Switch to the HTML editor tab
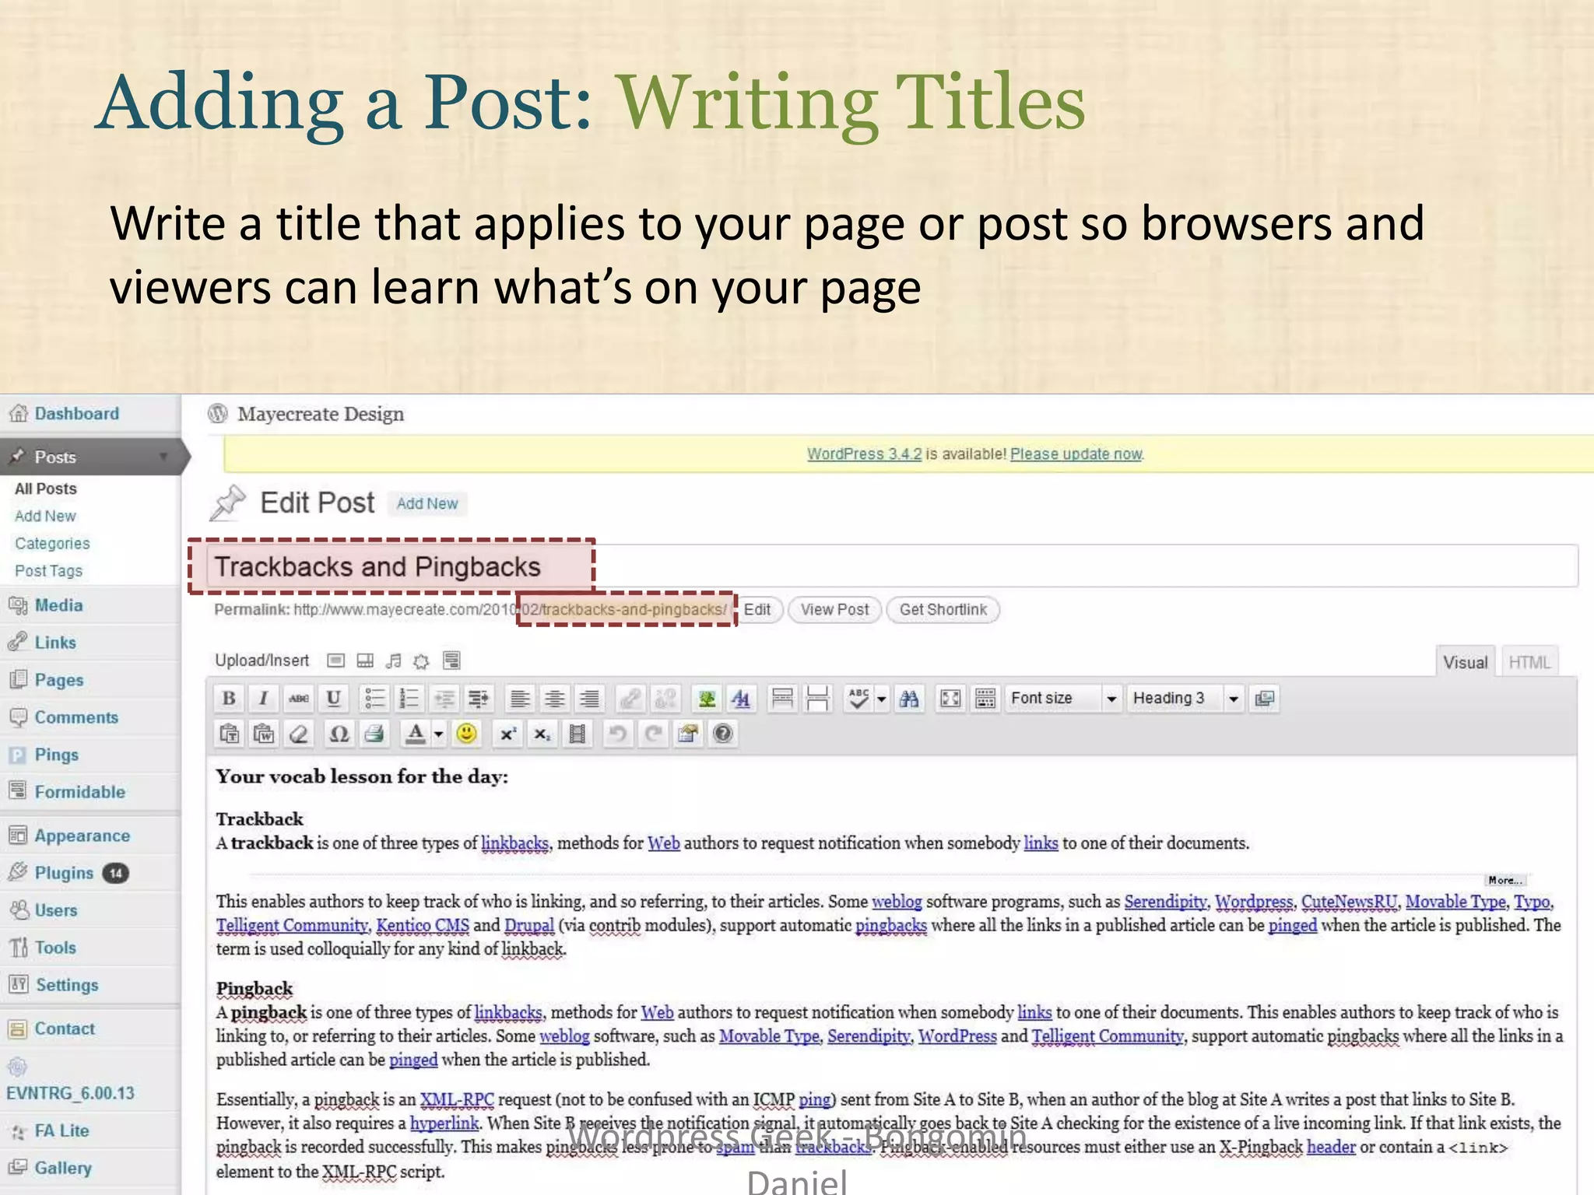This screenshot has width=1594, height=1195. coord(1529,662)
